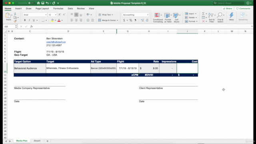The height and width of the screenshot is (144, 256).
Task: Expand borders dropdown arrow
Action: [x=46, y=20]
